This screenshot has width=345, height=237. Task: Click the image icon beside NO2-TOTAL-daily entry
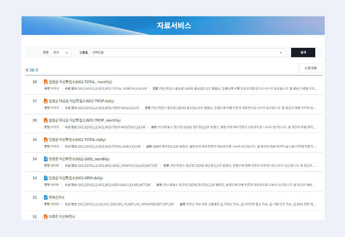pyautogui.click(x=46, y=140)
